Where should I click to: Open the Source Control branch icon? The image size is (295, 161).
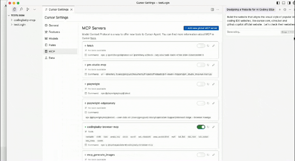click(28, 9)
